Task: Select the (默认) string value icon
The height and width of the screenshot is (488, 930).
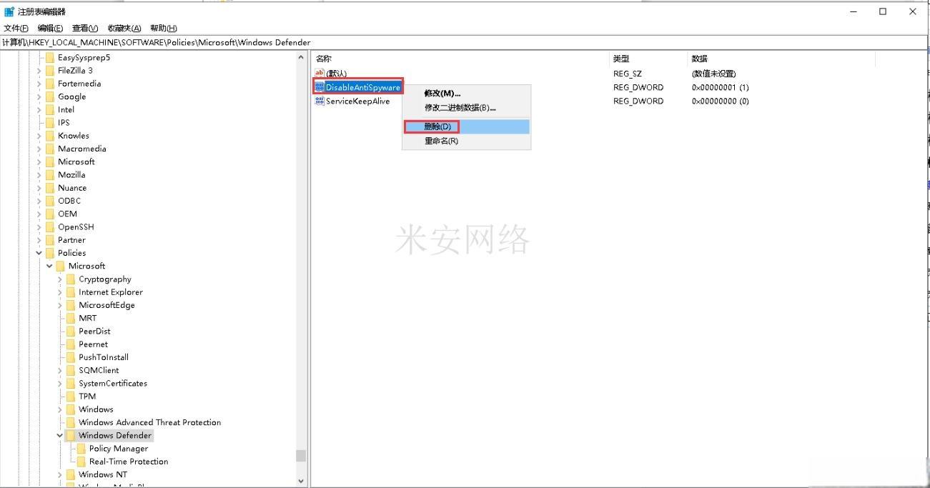Action: click(320, 73)
